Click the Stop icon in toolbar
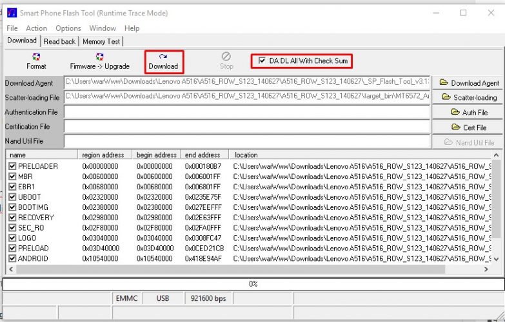Screen dimensions: 505x322 click(x=226, y=56)
